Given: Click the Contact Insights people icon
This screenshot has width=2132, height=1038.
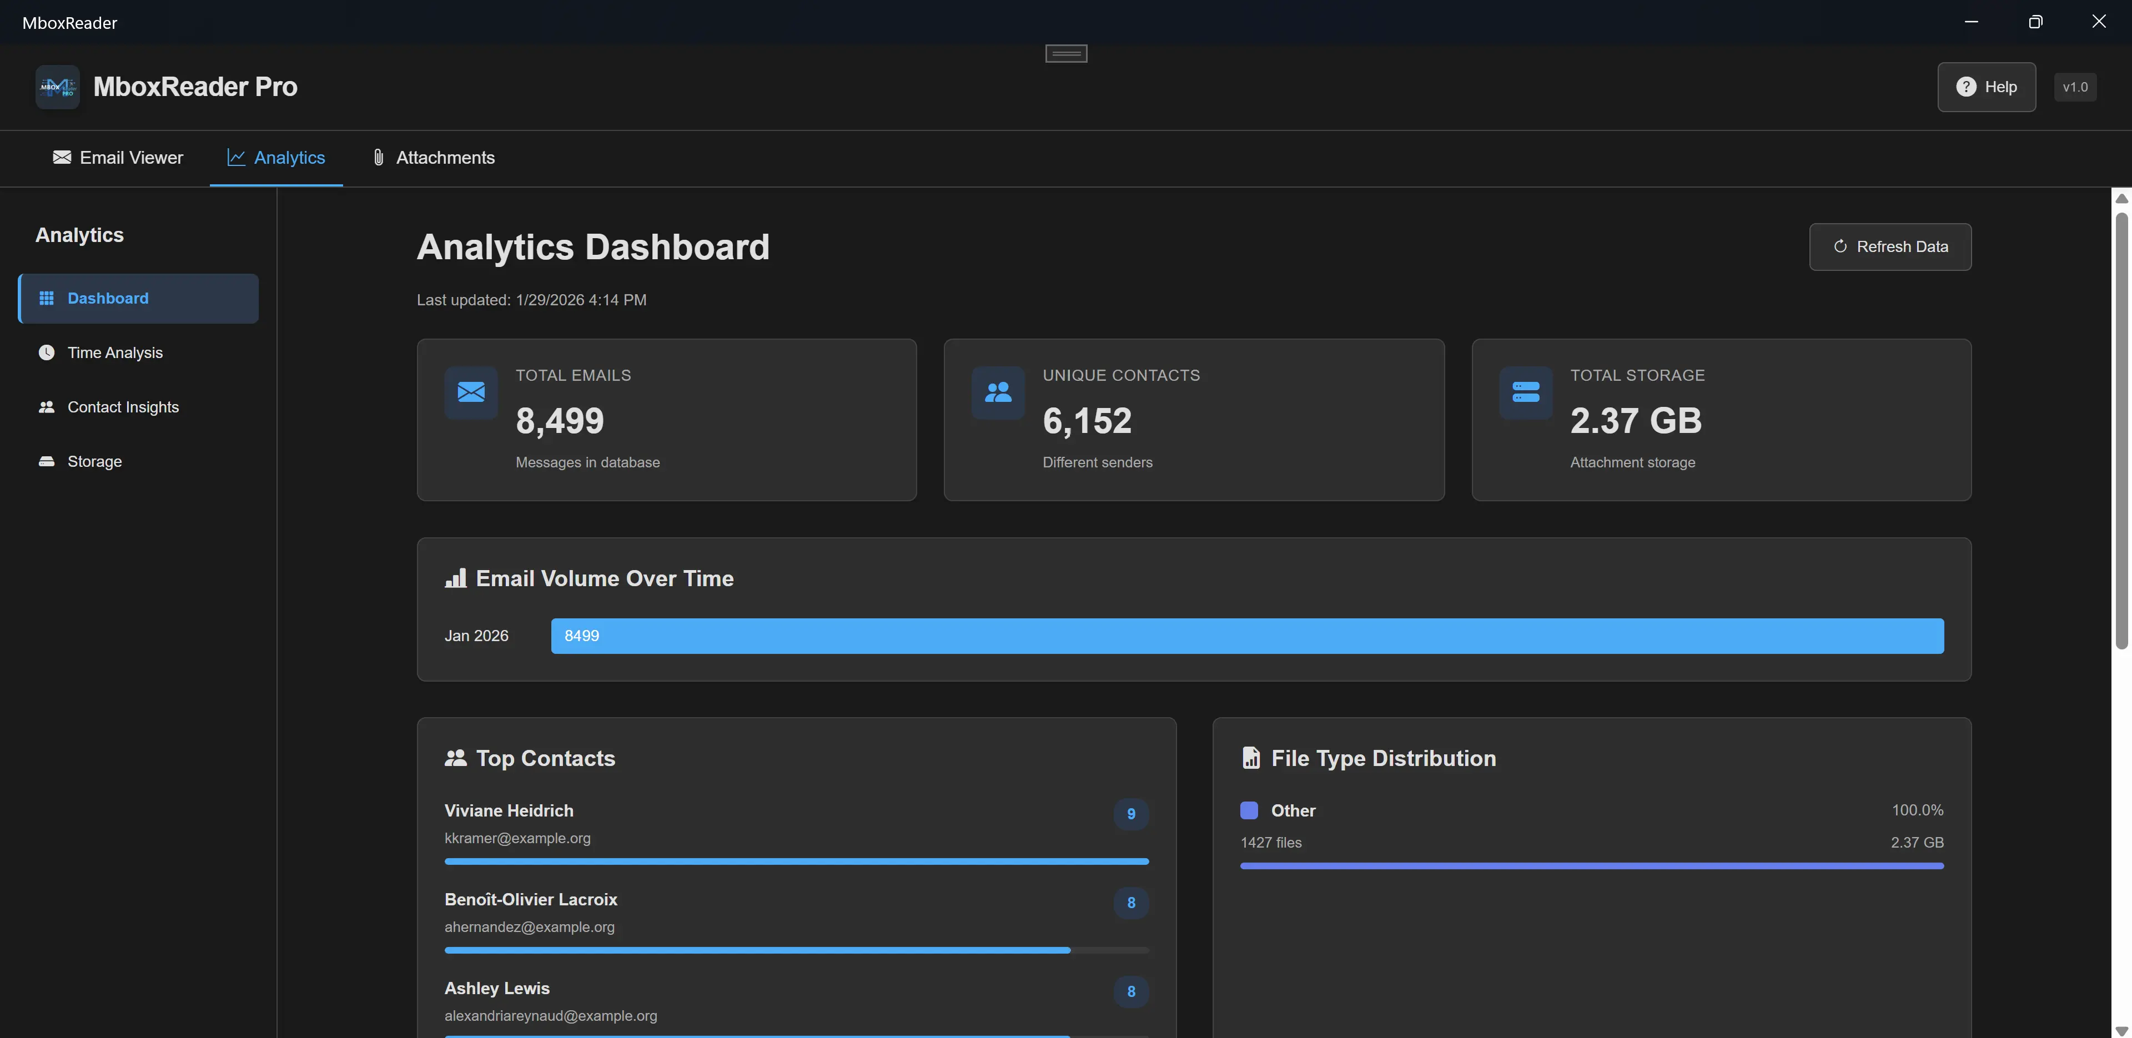Looking at the screenshot, I should tap(47, 406).
